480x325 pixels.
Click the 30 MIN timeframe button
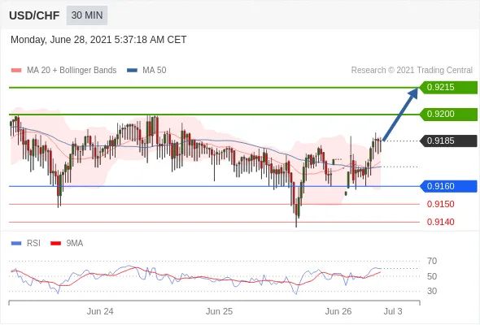87,15
